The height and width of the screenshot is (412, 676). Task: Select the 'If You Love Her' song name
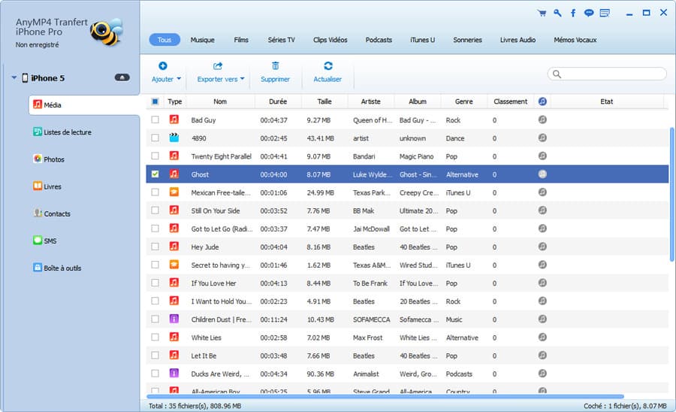(x=213, y=283)
